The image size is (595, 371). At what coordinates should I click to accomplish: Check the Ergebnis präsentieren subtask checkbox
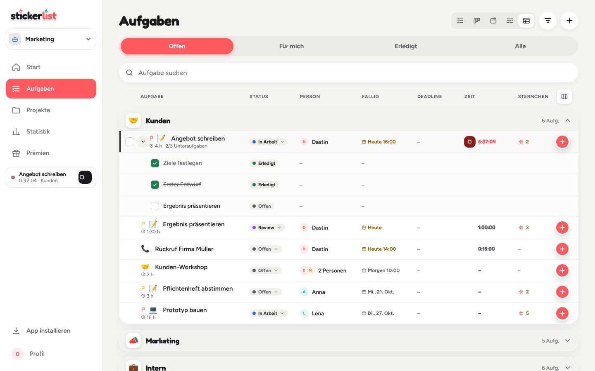point(155,206)
